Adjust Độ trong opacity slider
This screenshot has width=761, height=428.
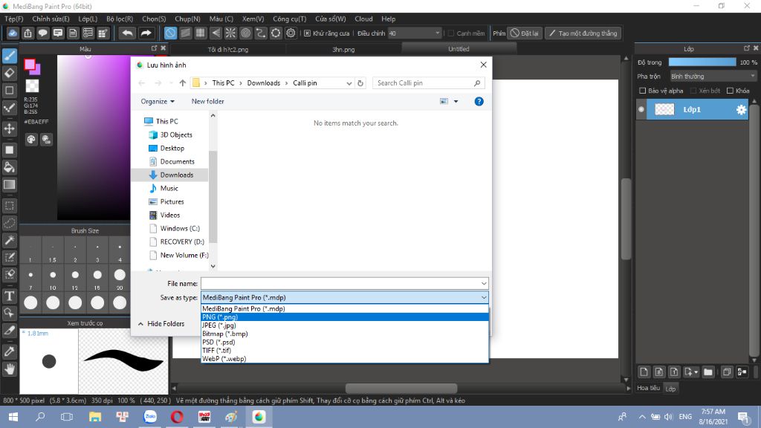coord(702,62)
